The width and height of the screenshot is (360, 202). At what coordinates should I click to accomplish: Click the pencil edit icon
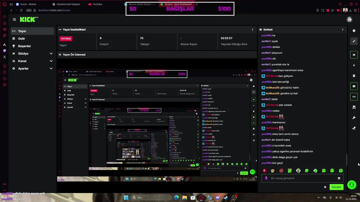pyautogui.click(x=354, y=41)
